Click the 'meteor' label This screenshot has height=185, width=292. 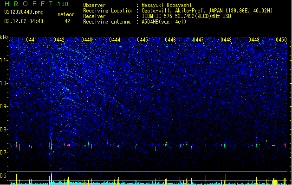pyautogui.click(x=66, y=14)
